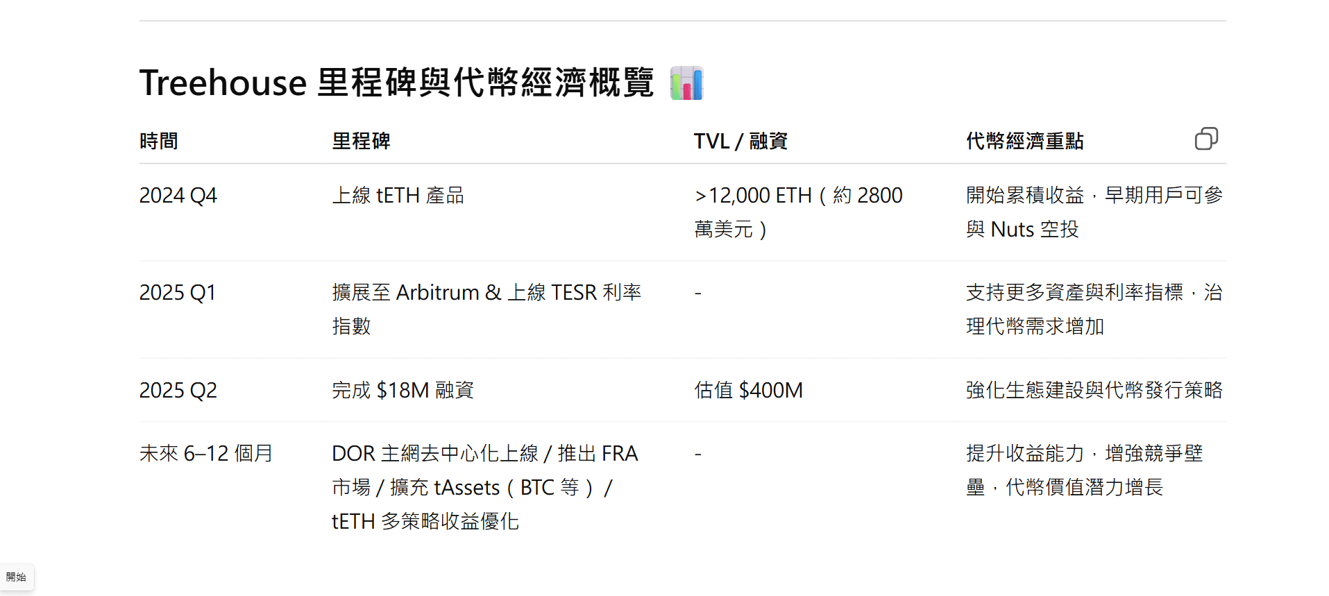Click the >12,000 ETH TVL cell

(x=798, y=212)
